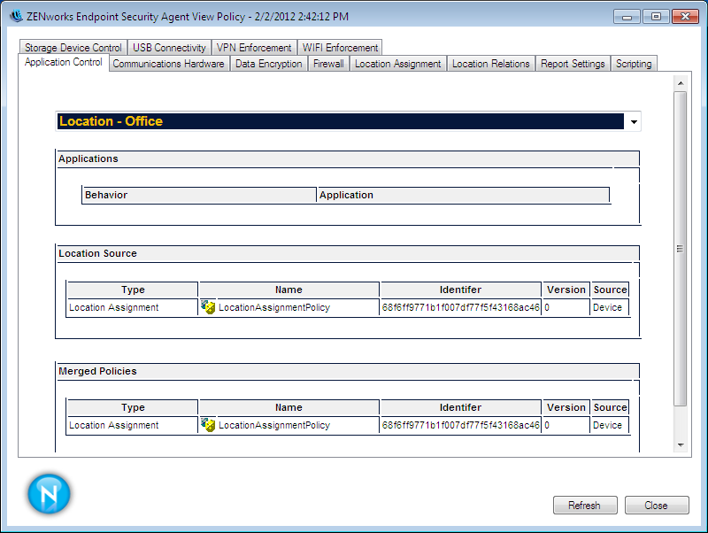Click the scrollbar up arrow
The image size is (708, 533).
click(x=681, y=83)
